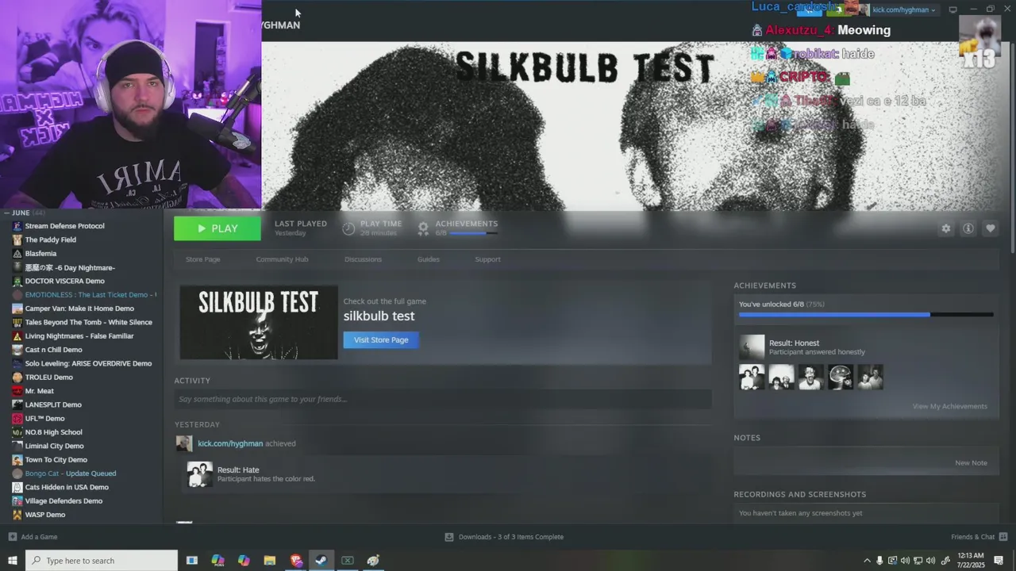Click the achievements progress bar in side panel
1016x571 pixels.
pos(866,315)
